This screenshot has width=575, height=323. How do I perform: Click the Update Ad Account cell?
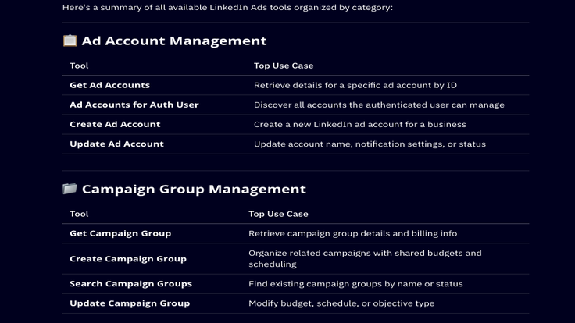point(116,144)
